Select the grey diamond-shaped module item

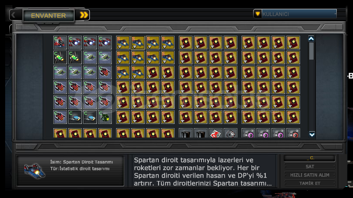[230, 133]
